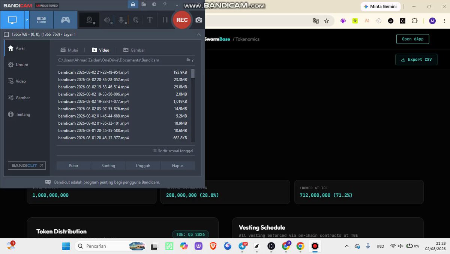Click the Unggah button
The width and height of the screenshot is (450, 254).
(143, 166)
